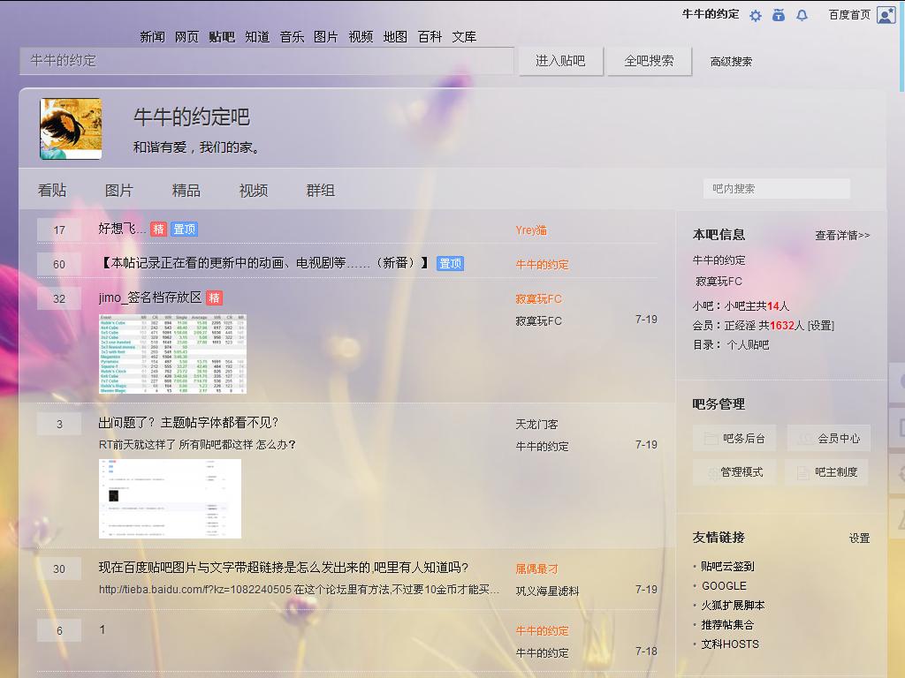905x678 pixels.
Task: Select 音乐 in the top navigation menu
Action: click(291, 37)
